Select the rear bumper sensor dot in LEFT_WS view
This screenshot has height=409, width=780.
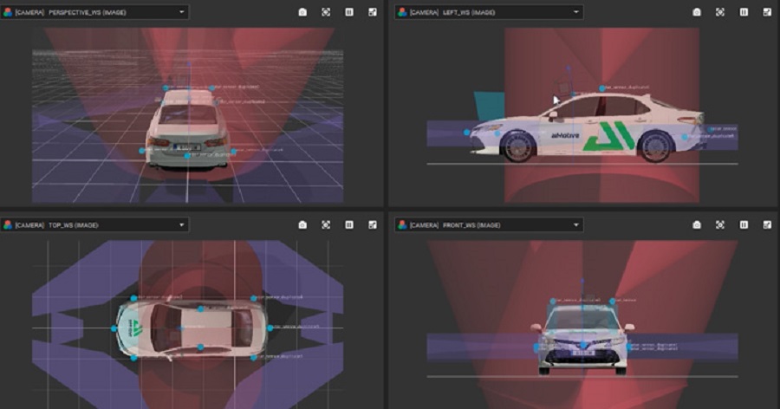(x=685, y=137)
